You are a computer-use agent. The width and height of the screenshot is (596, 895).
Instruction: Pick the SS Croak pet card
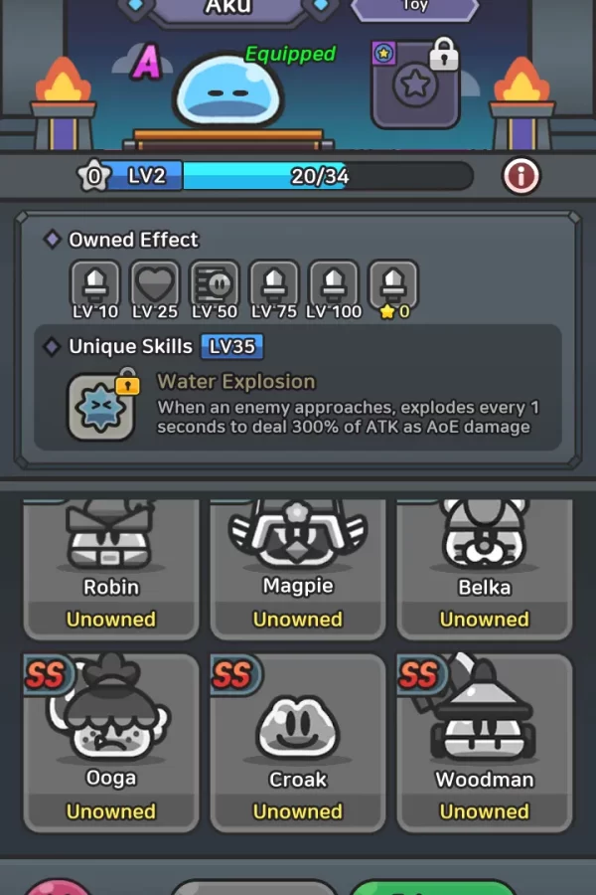(298, 743)
